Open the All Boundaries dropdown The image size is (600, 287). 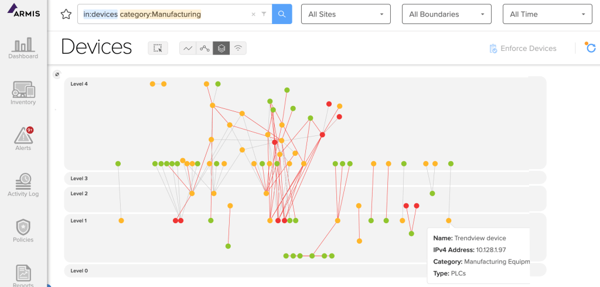446,14
